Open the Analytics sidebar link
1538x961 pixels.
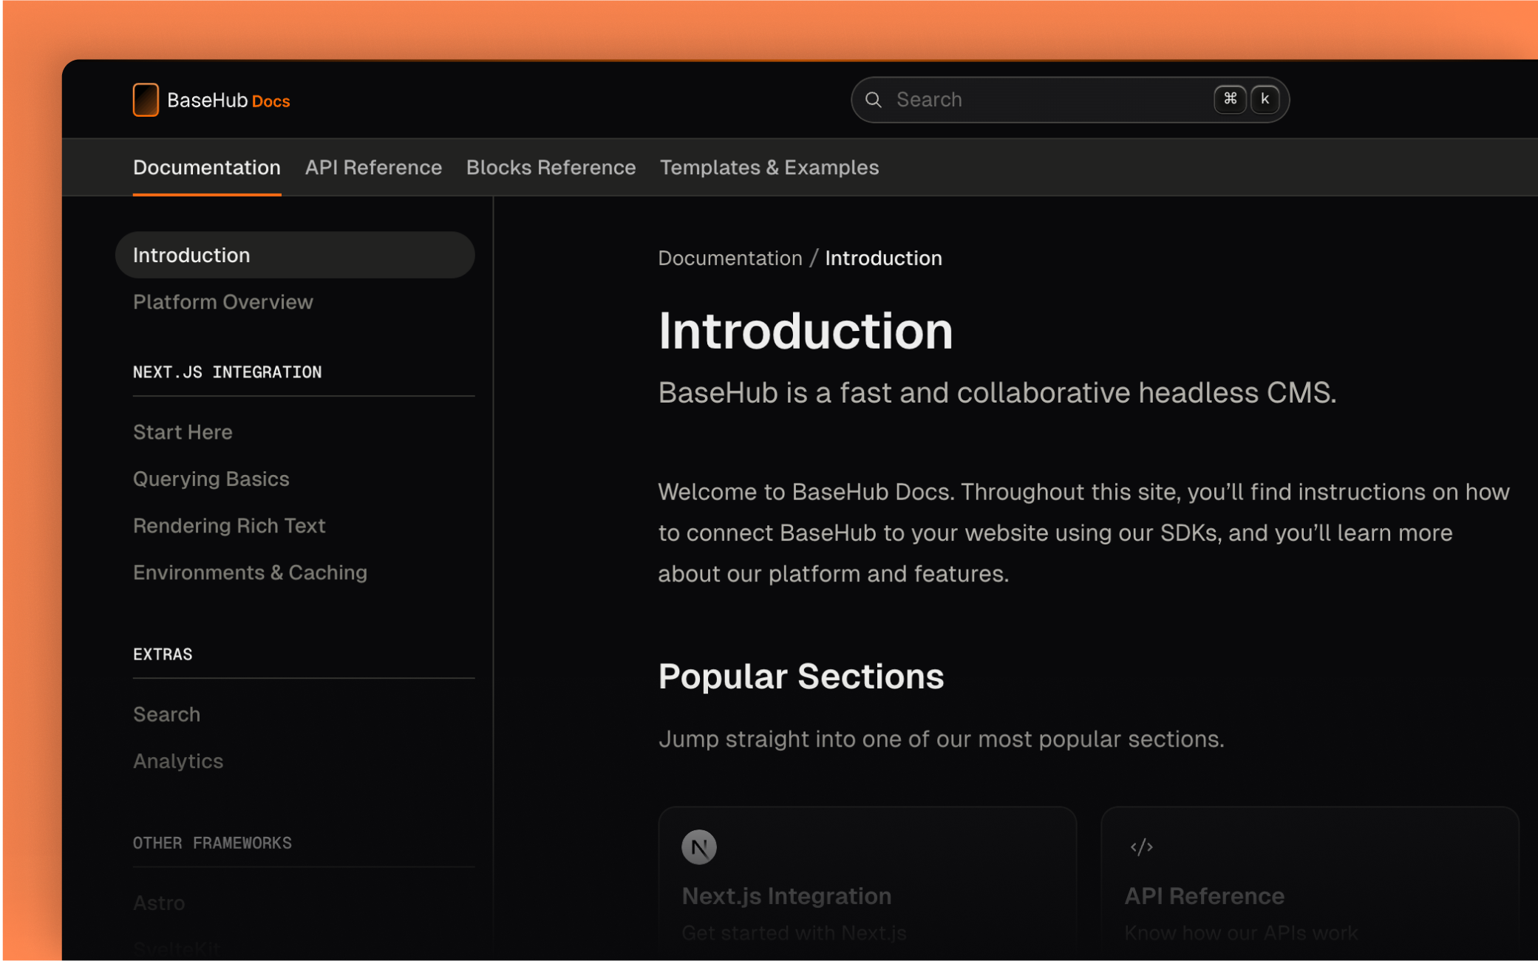[178, 761]
